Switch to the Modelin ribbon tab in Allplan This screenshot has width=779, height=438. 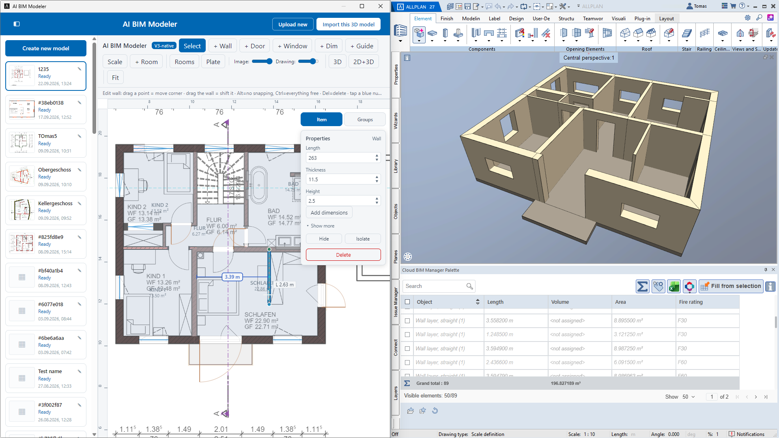pyautogui.click(x=471, y=19)
